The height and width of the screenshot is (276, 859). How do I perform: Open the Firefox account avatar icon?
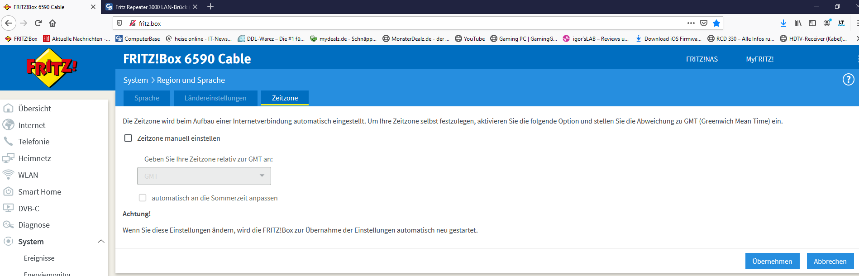(x=827, y=23)
